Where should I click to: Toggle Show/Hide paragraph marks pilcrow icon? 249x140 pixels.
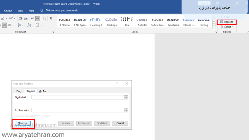point(51,18)
